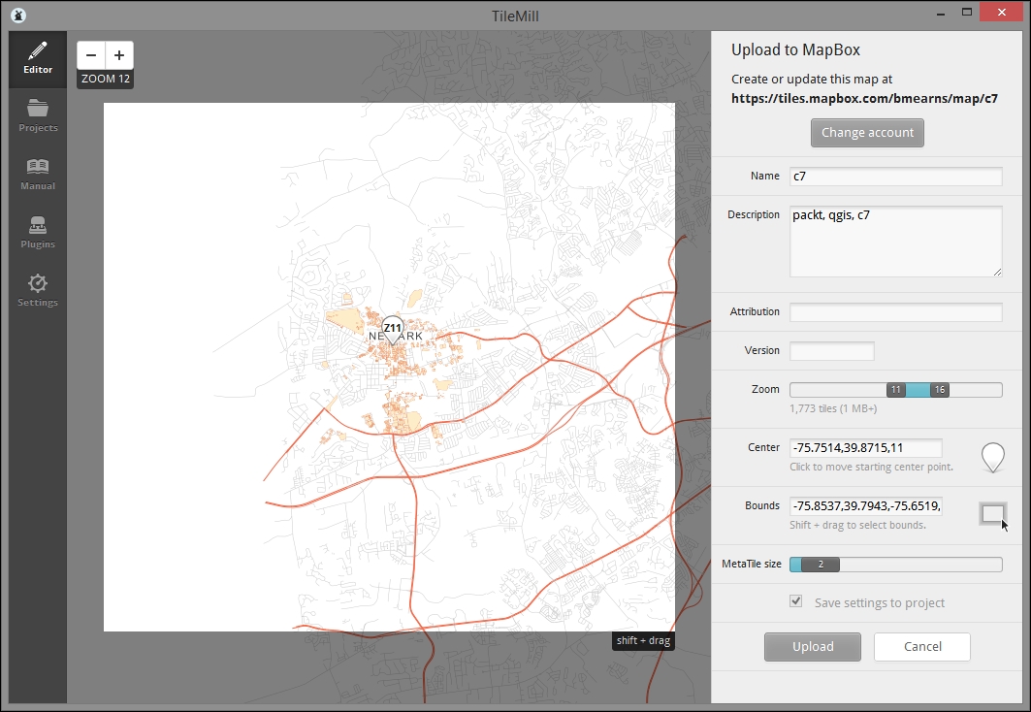The width and height of the screenshot is (1031, 712).
Task: Click the map center marker pin icon
Action: 992,456
